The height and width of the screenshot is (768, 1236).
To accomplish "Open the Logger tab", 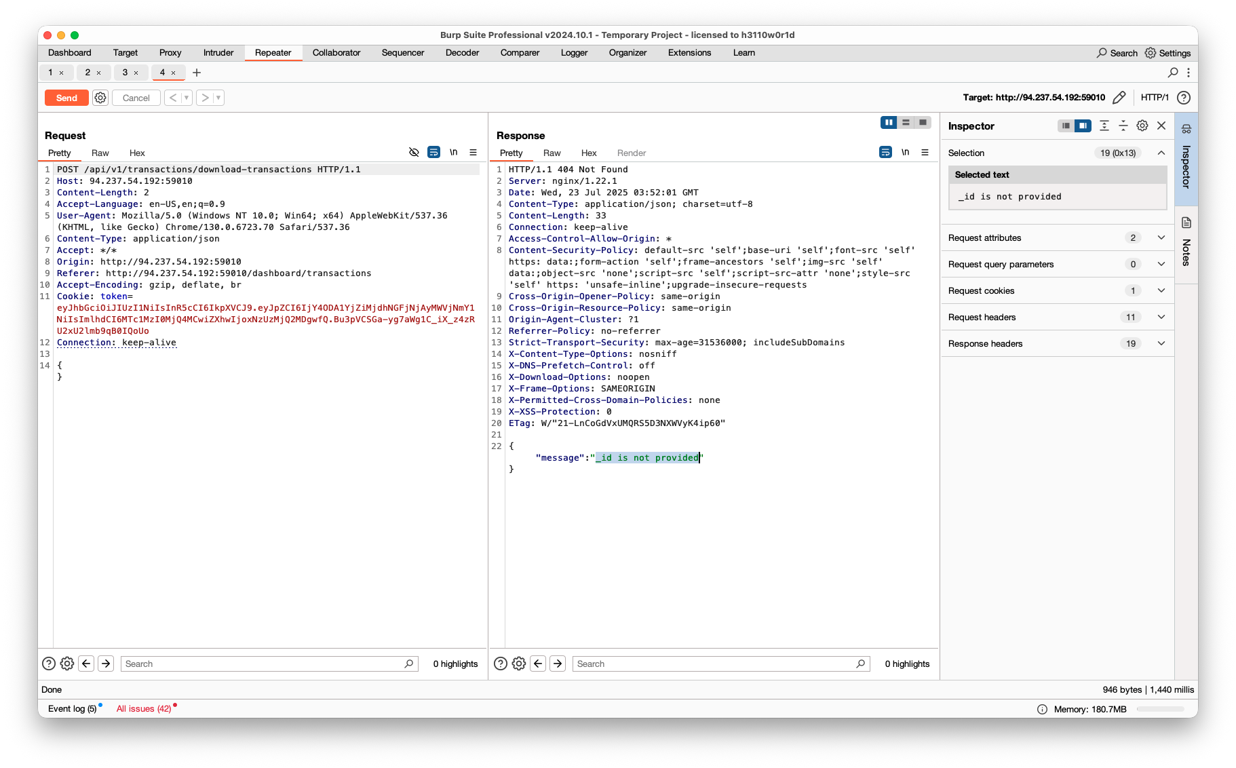I will coord(574,53).
